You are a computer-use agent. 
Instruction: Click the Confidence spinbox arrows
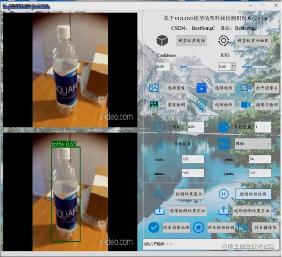(x=172, y=67)
